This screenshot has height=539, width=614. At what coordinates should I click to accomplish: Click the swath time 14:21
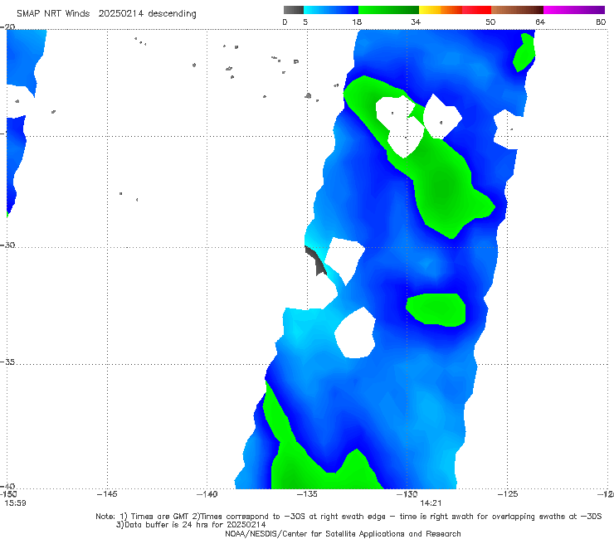click(431, 503)
